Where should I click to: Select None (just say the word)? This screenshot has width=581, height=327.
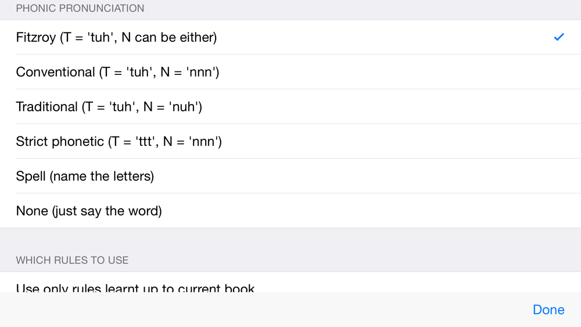pos(290,211)
